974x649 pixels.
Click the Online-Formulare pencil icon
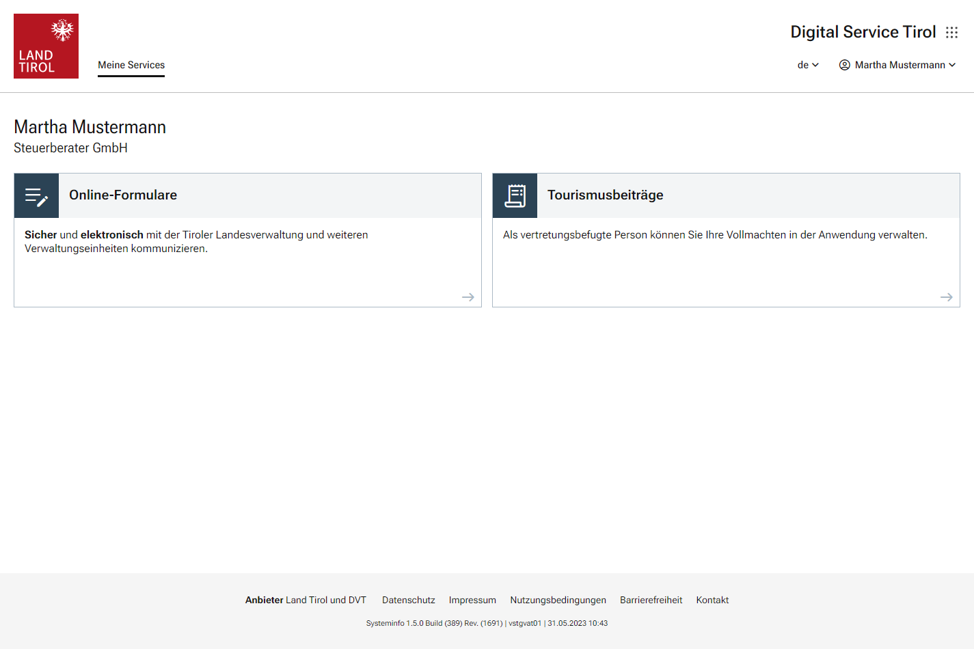pos(36,196)
